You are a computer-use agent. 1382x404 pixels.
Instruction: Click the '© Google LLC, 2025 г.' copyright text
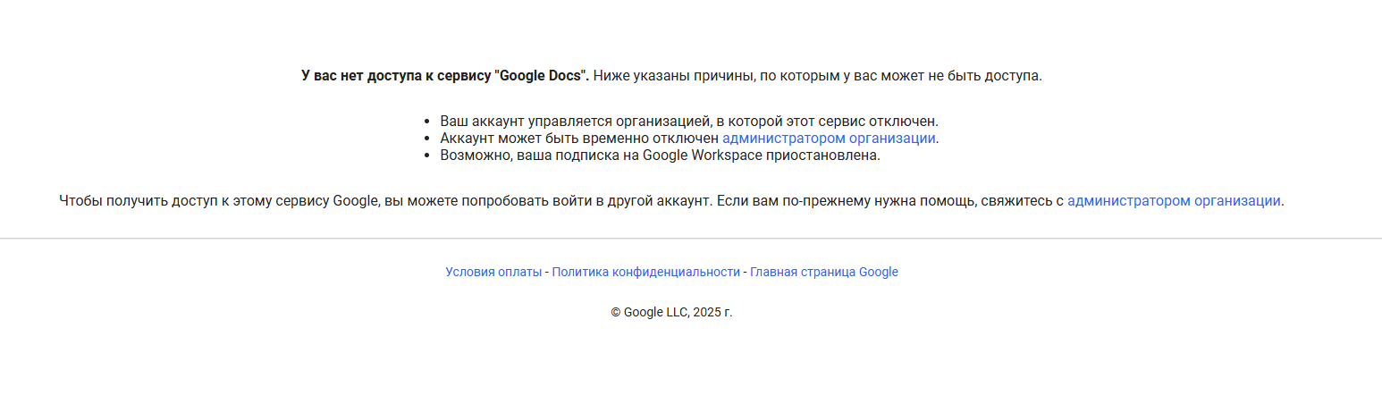tap(671, 313)
